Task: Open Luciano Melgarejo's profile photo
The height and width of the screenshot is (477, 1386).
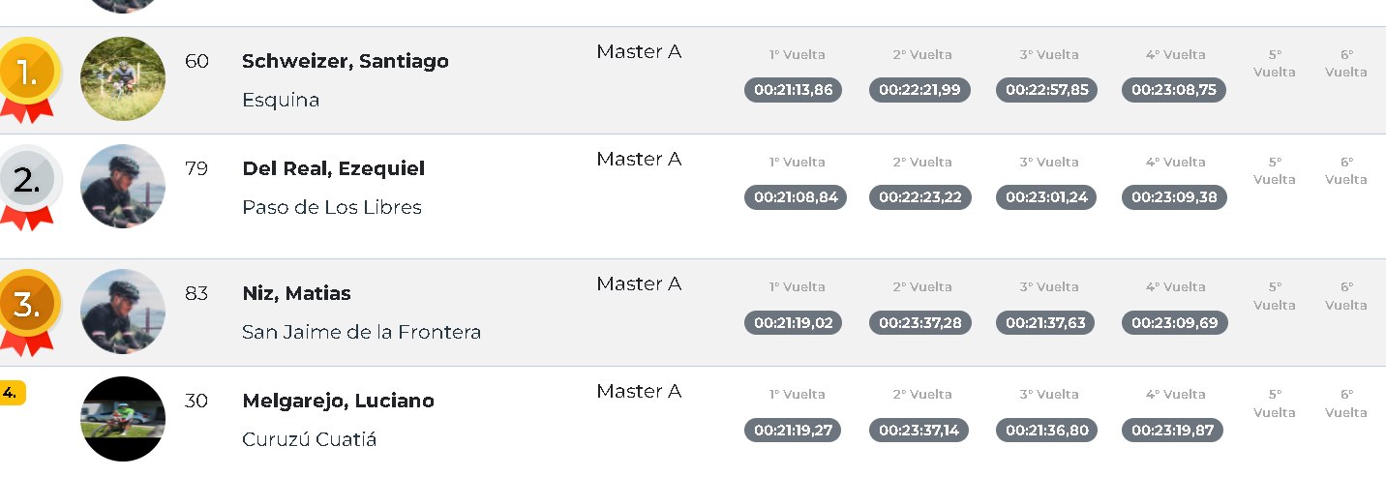Action: [123, 419]
